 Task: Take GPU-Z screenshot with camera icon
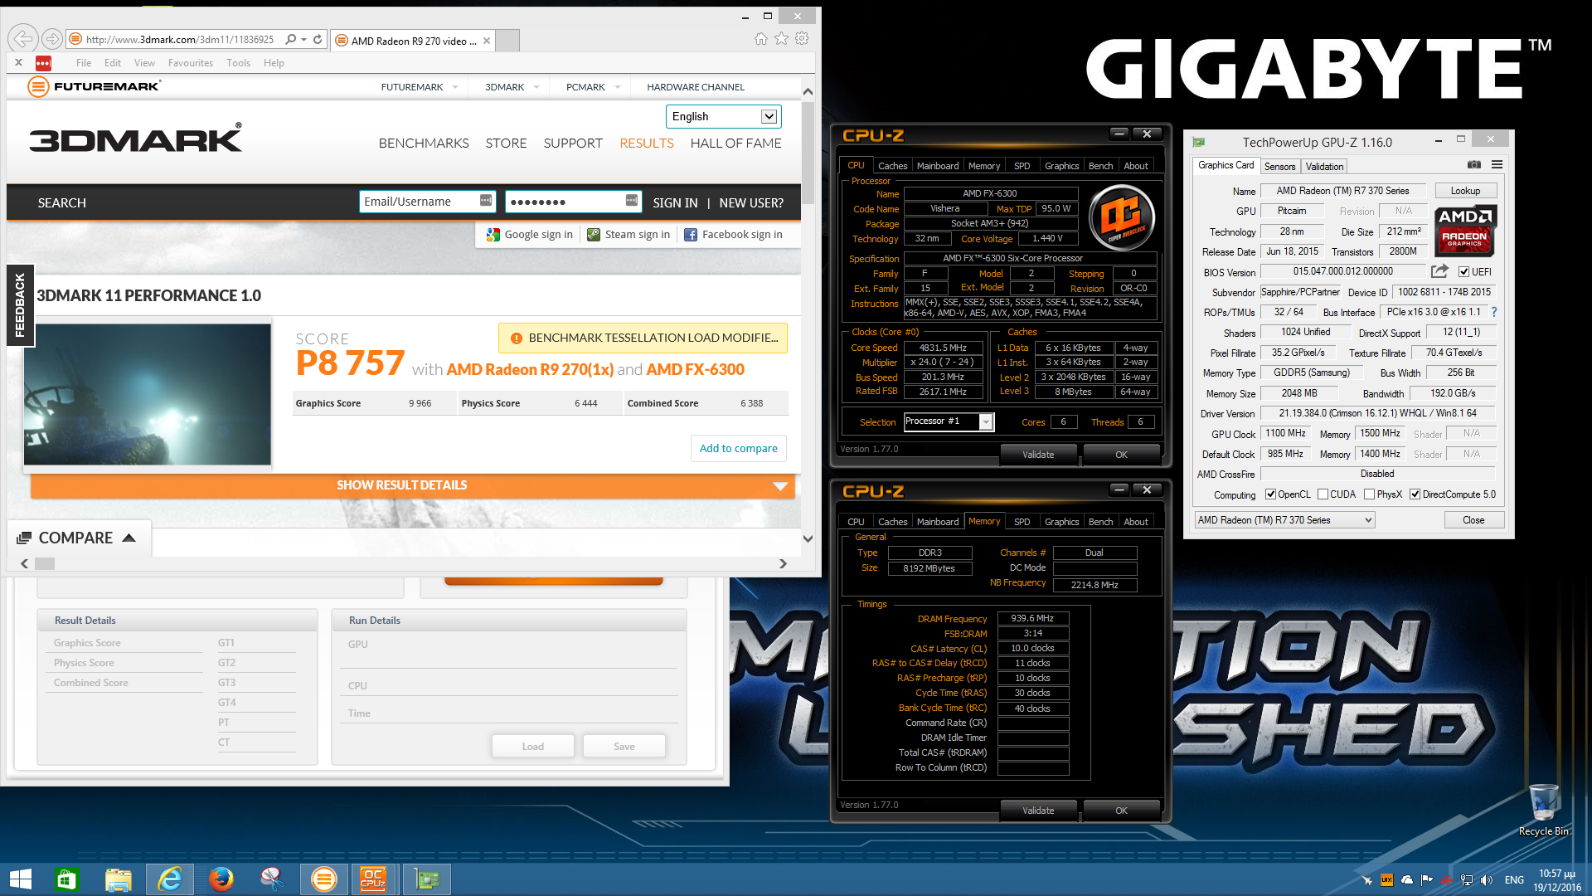tap(1473, 164)
